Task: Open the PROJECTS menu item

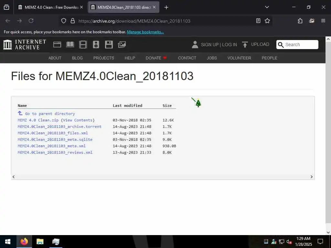Action: (104, 58)
